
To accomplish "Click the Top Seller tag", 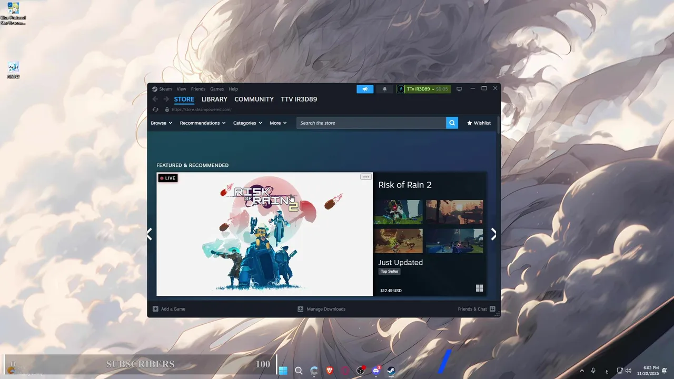I will (x=389, y=271).
